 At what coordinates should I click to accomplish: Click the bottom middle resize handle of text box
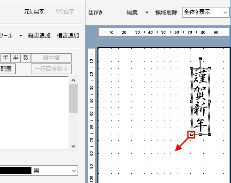tap(201, 135)
